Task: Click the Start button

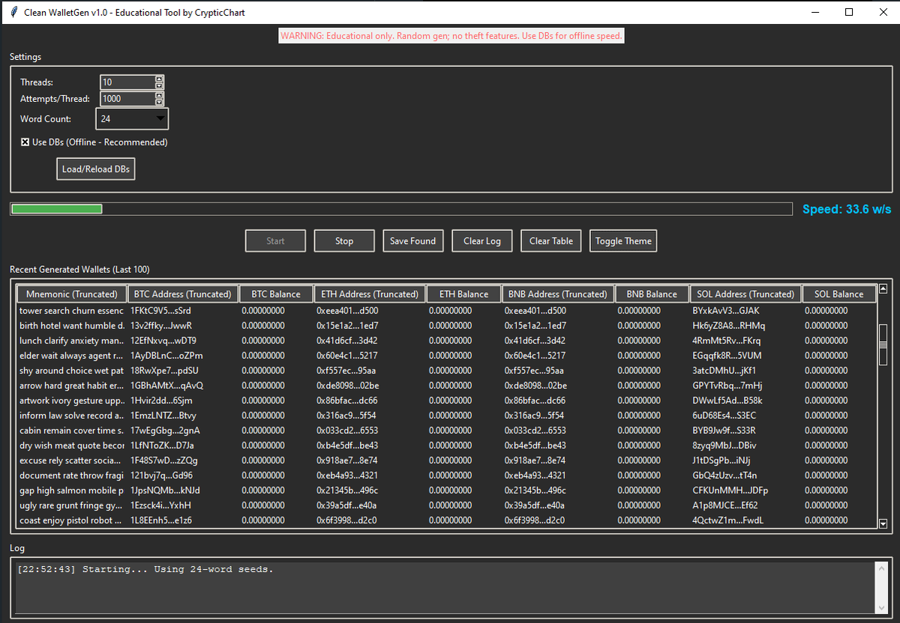Action: [x=275, y=241]
